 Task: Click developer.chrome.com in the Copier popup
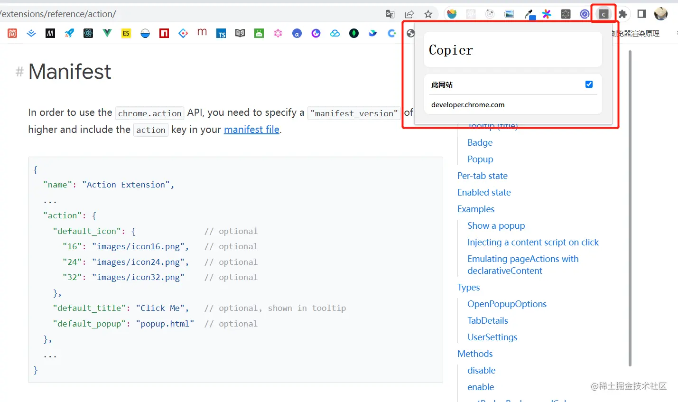[468, 105]
